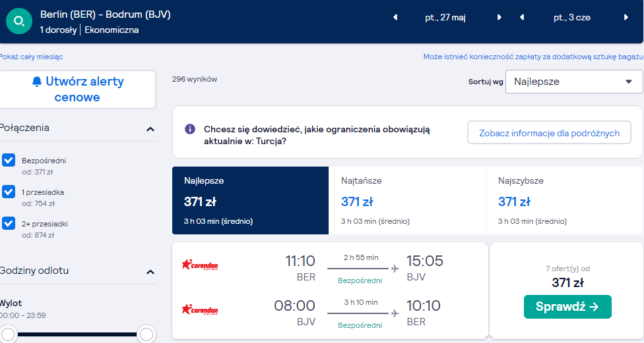This screenshot has height=343, width=644.
Task: Collapse the Połączenia filter section
Action: point(150,129)
